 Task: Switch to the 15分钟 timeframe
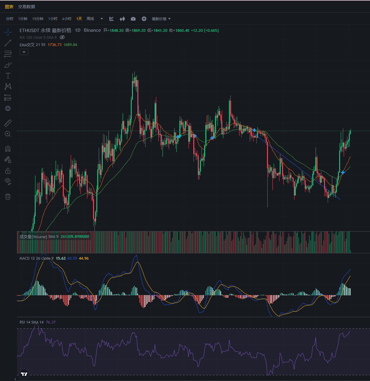tap(38, 19)
